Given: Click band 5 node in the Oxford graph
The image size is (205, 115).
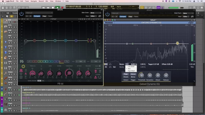Looking at the screenshot, I should [177, 43].
